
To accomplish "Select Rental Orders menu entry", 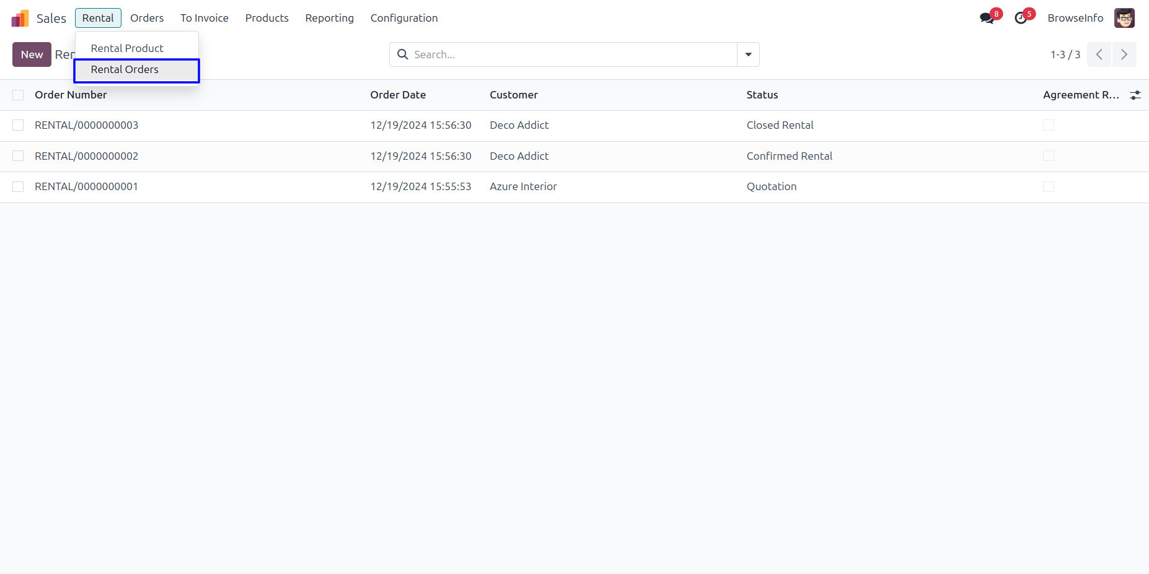I will 125,69.
